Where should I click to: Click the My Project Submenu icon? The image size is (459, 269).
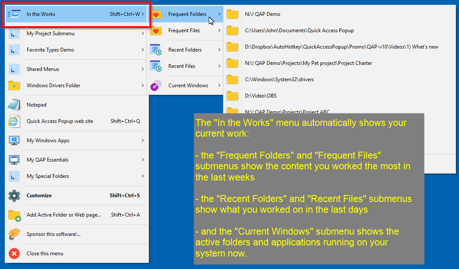tap(14, 34)
